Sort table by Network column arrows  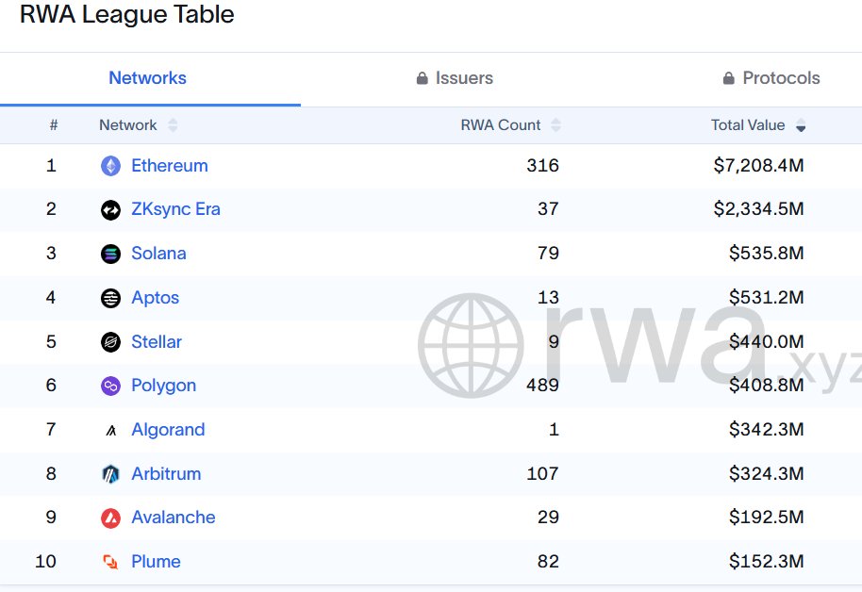point(173,125)
